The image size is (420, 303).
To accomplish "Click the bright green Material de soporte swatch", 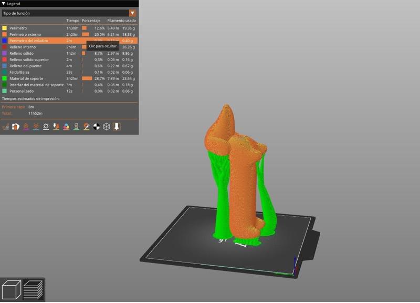I will click(5, 78).
